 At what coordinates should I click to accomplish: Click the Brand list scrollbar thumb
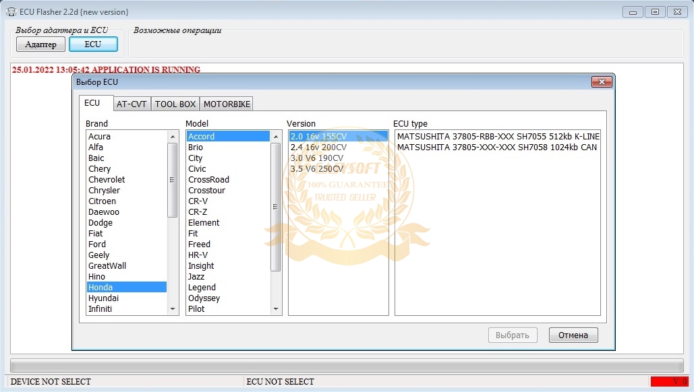pos(172,179)
